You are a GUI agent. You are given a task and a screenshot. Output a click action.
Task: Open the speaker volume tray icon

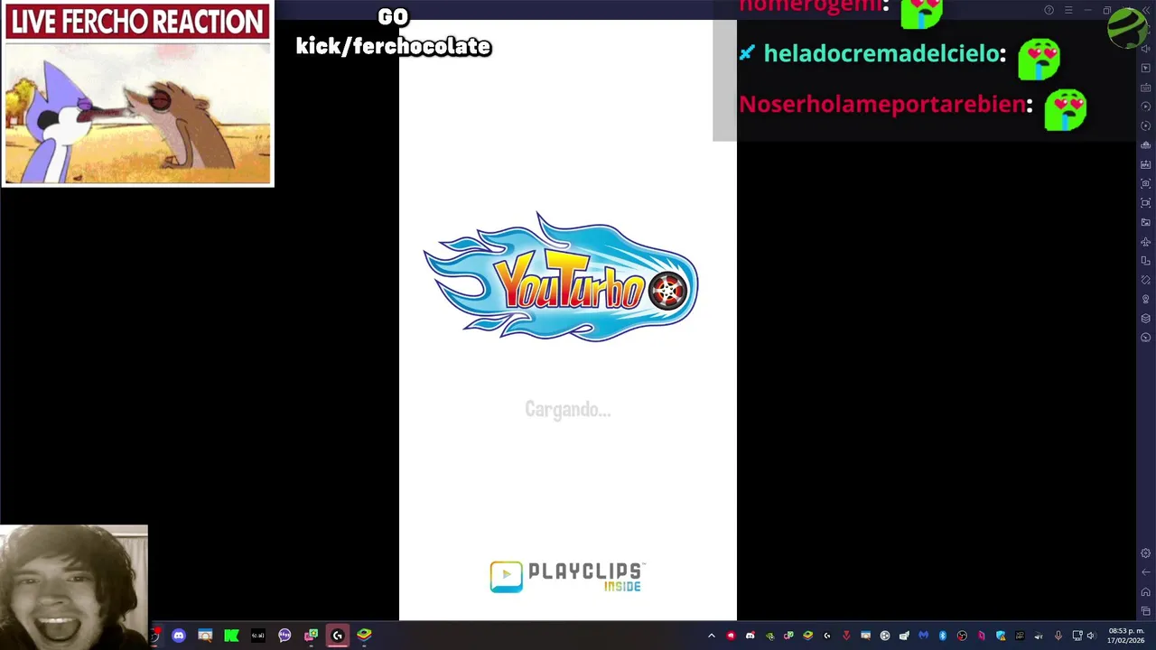[x=1091, y=636]
